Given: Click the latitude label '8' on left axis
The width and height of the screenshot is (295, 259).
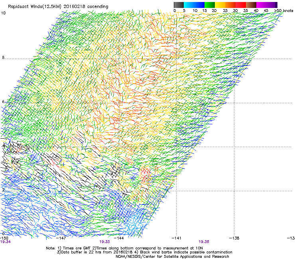Looking at the screenshot, I should (x=3, y=57).
